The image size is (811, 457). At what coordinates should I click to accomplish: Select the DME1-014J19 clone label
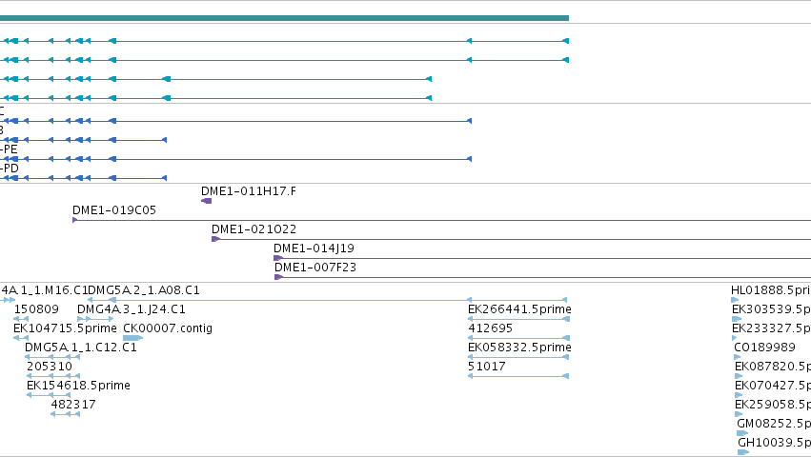coord(314,248)
